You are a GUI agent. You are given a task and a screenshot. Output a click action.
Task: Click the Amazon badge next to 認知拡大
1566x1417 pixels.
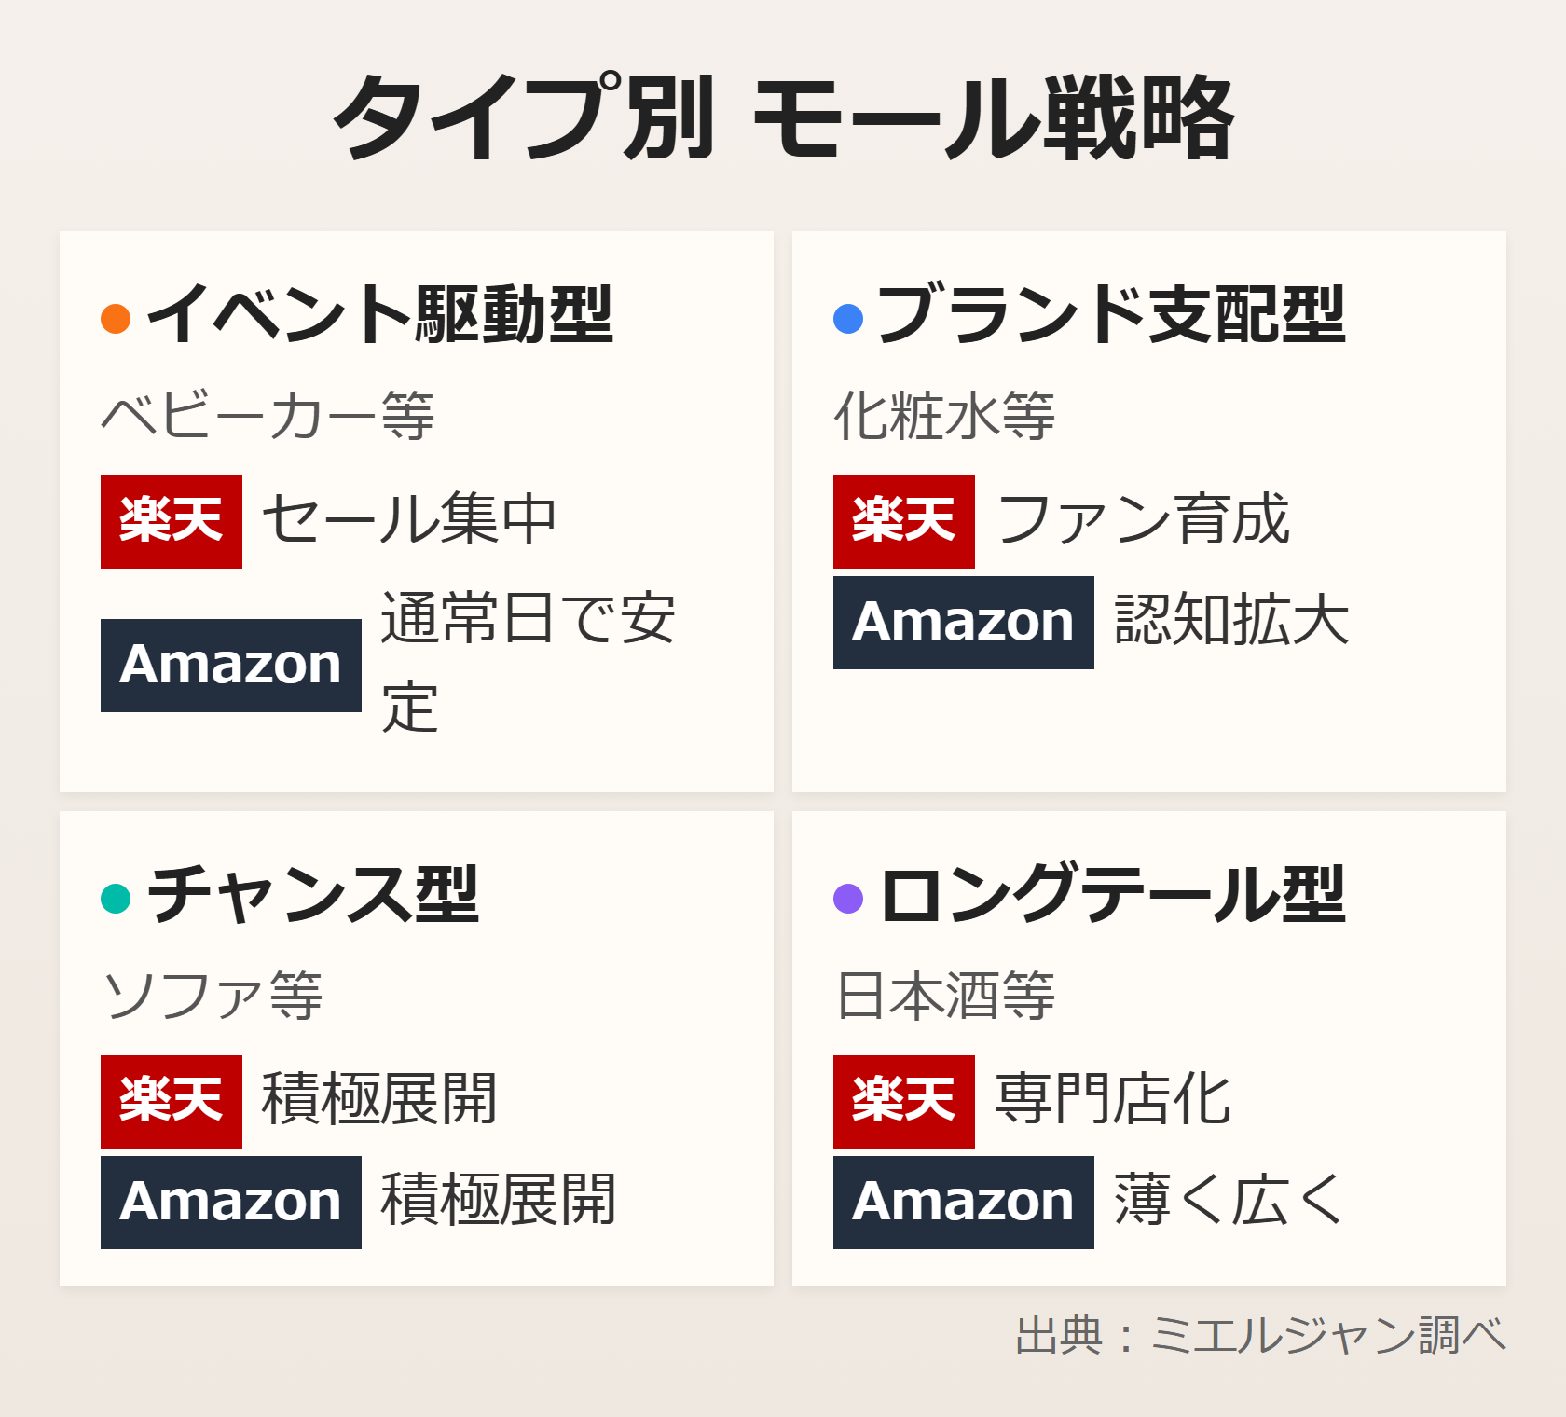tap(964, 623)
